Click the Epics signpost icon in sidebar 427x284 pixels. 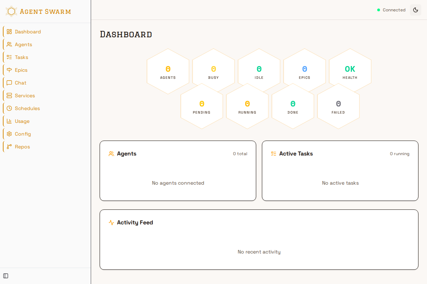click(x=9, y=70)
